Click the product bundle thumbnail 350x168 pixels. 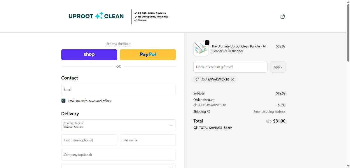click(201, 49)
